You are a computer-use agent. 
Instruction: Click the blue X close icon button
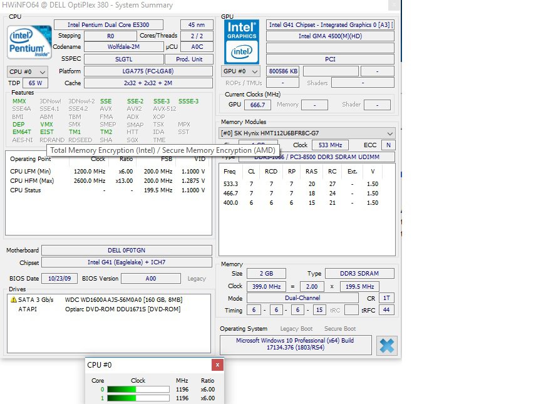tap(387, 345)
